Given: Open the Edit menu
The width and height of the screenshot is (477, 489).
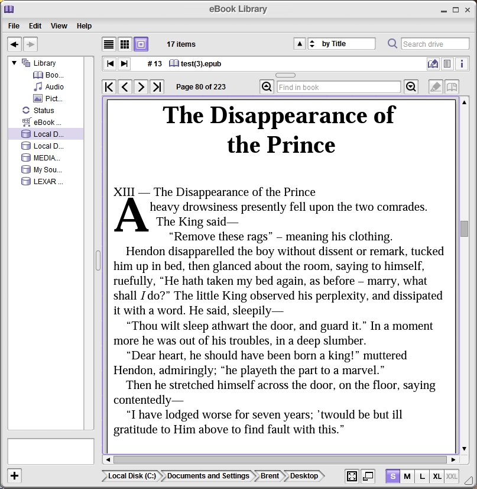Looking at the screenshot, I should [x=35, y=26].
